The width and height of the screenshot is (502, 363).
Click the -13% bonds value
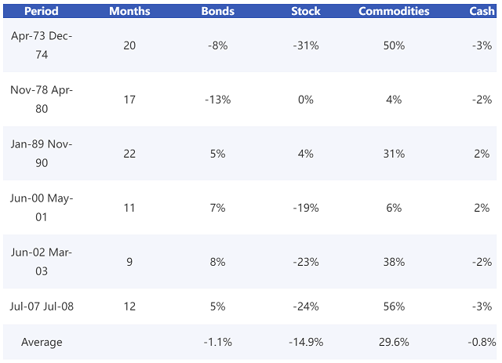click(217, 100)
